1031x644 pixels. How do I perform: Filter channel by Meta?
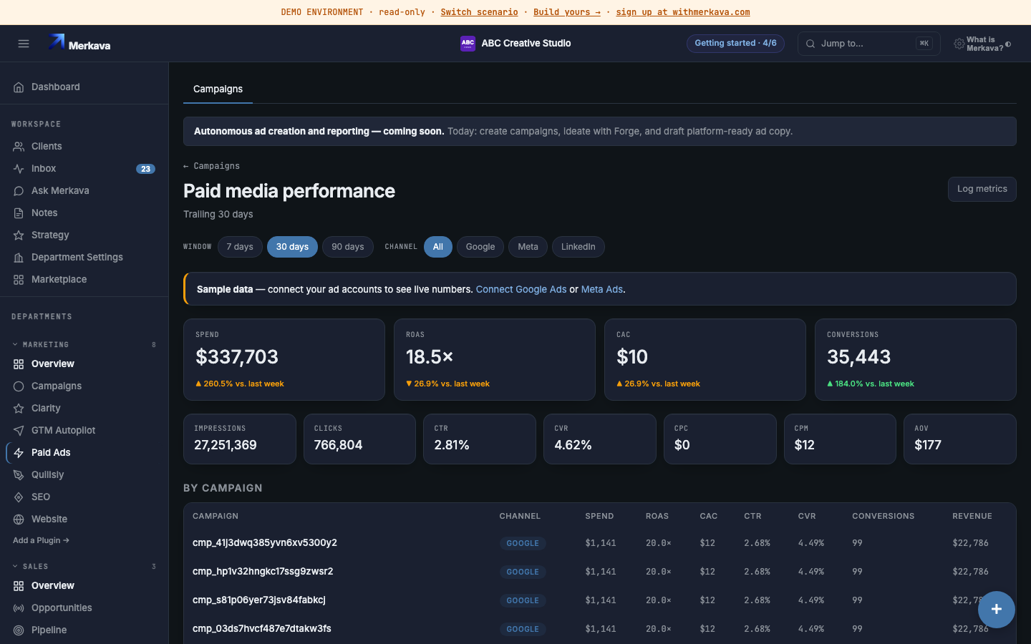point(528,247)
